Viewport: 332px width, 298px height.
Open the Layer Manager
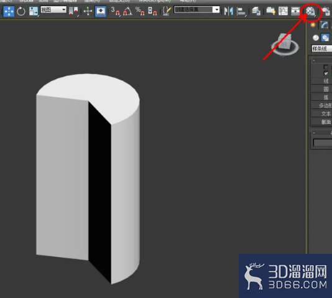pos(256,11)
